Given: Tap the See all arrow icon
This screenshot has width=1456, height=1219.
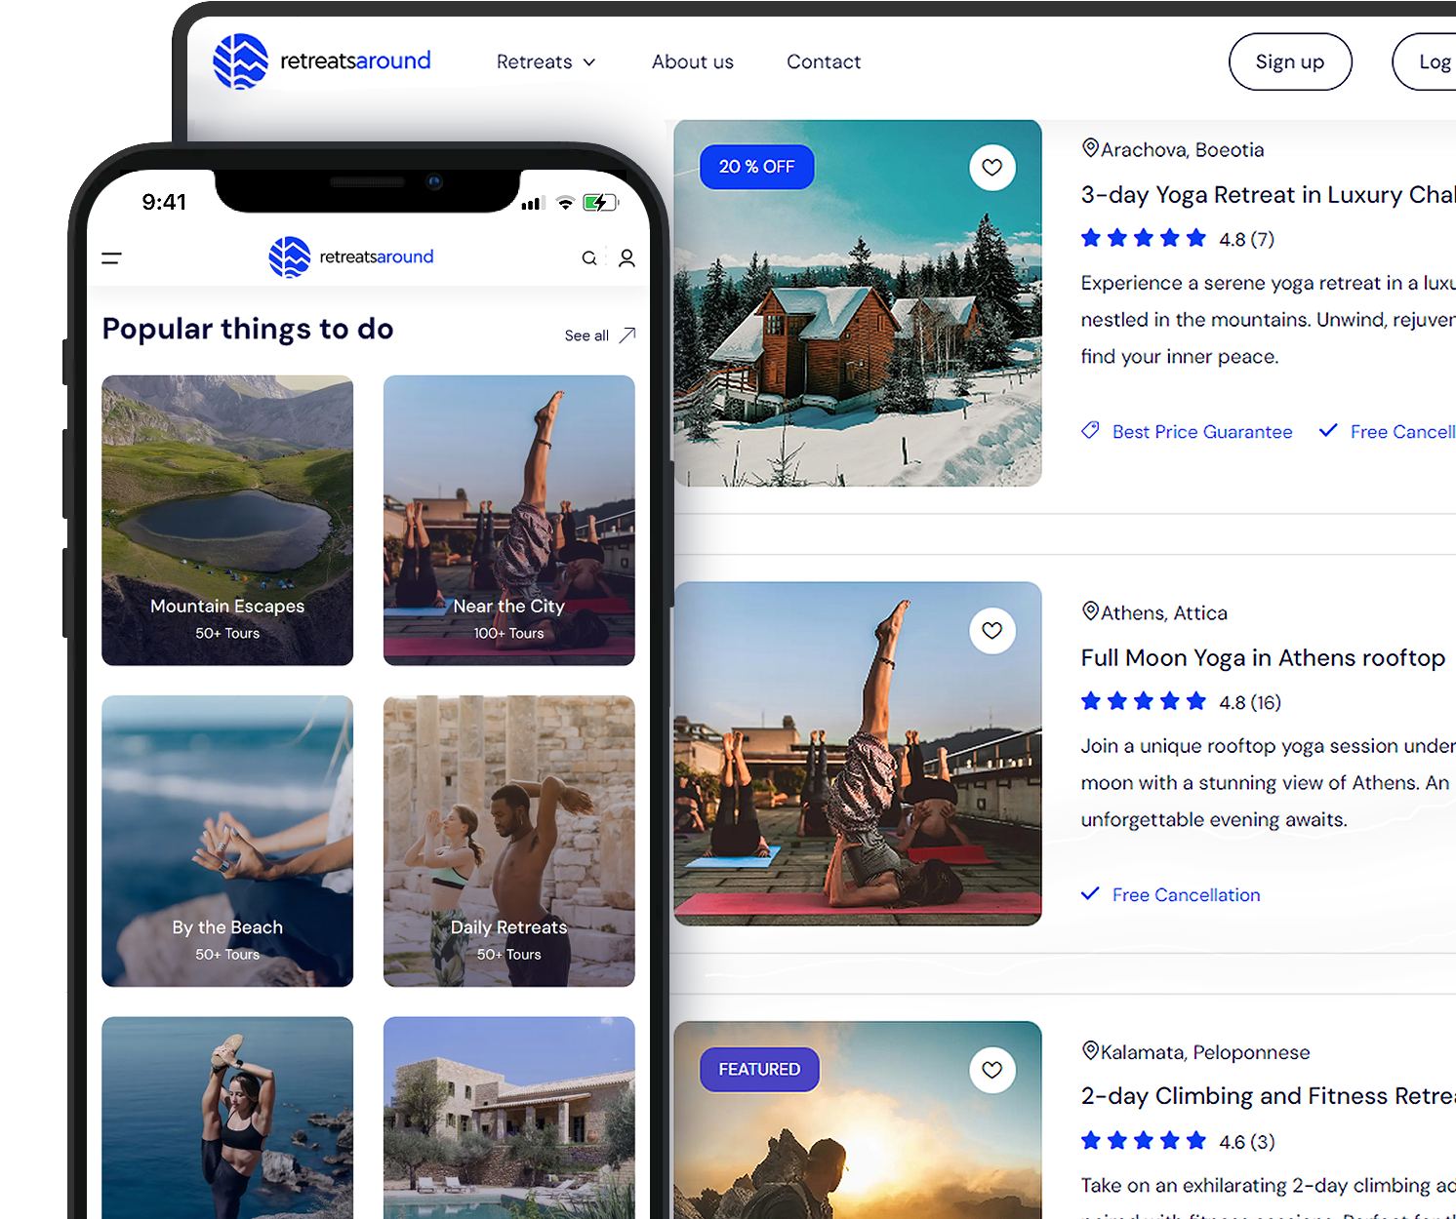Looking at the screenshot, I should (627, 334).
